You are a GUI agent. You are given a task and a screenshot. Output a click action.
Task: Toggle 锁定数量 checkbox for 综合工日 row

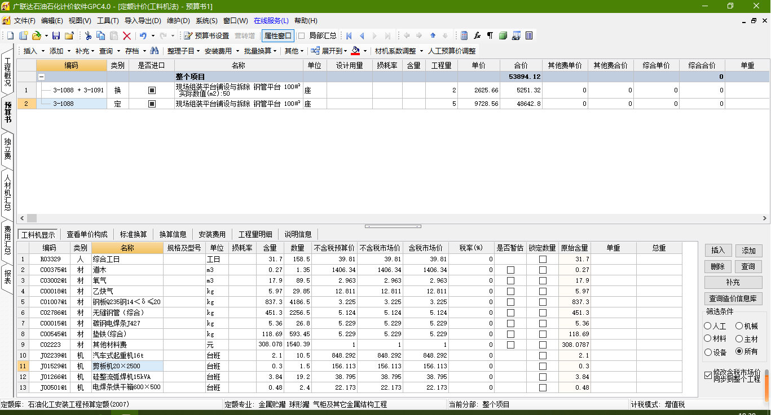point(543,260)
